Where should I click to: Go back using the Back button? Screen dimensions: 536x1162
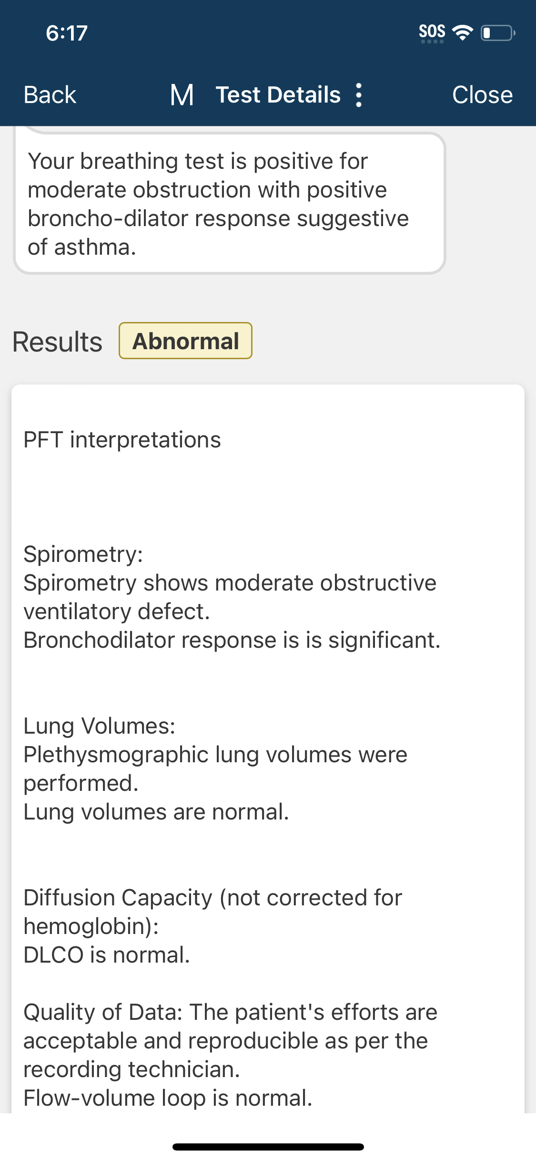(50, 95)
